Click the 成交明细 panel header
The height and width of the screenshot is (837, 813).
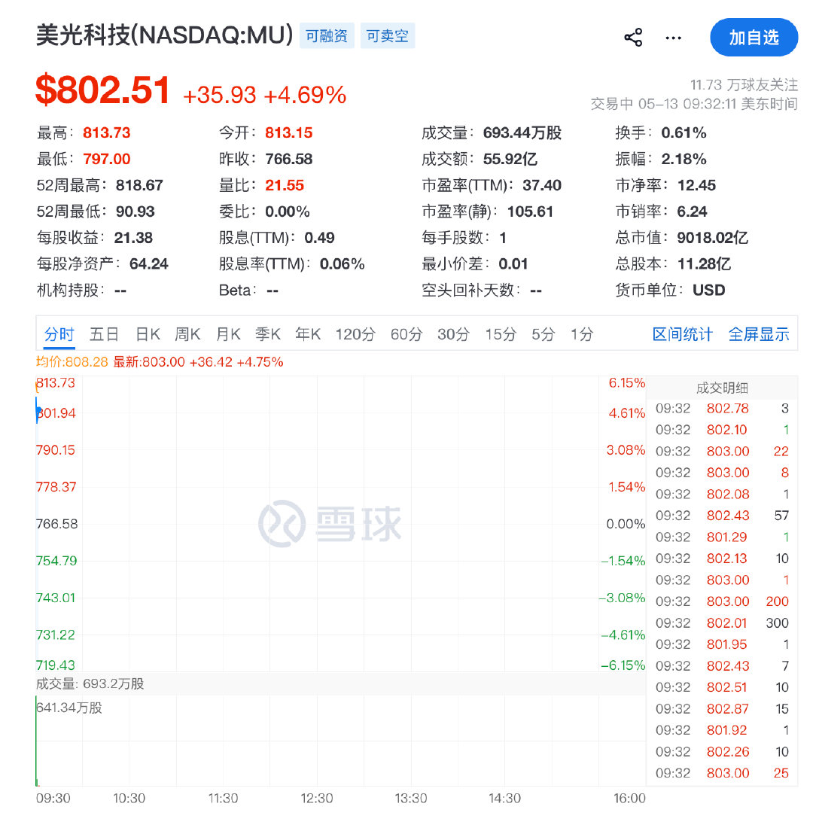tap(722, 388)
